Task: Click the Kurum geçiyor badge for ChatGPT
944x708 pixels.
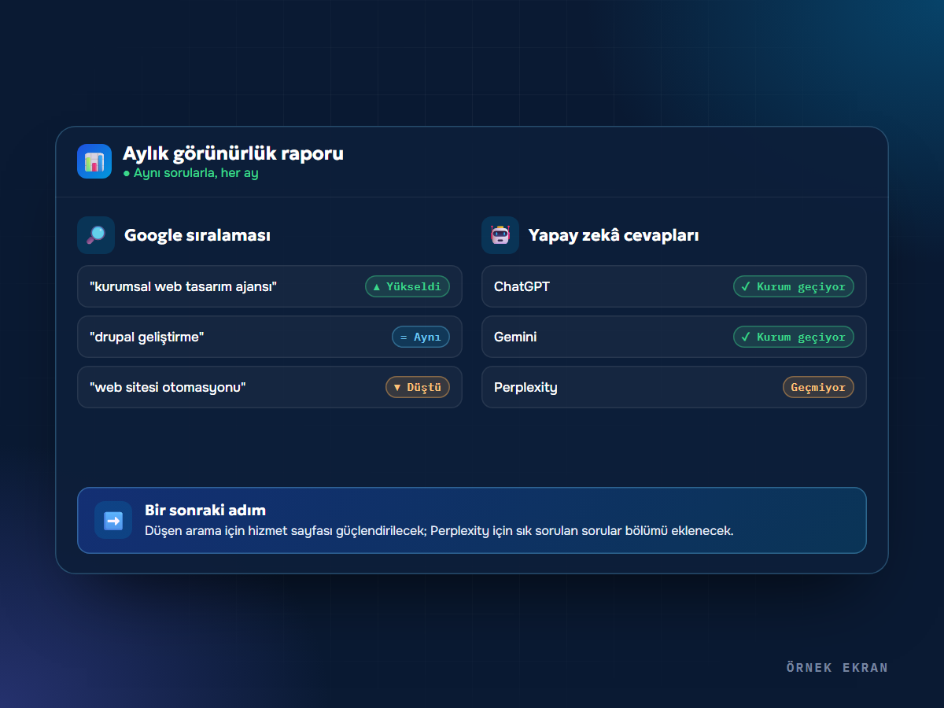Action: tap(793, 286)
